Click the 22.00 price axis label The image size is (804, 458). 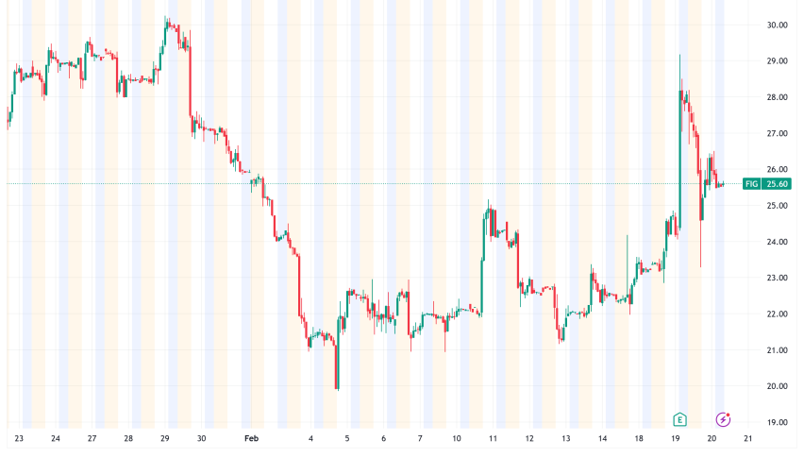(777, 314)
